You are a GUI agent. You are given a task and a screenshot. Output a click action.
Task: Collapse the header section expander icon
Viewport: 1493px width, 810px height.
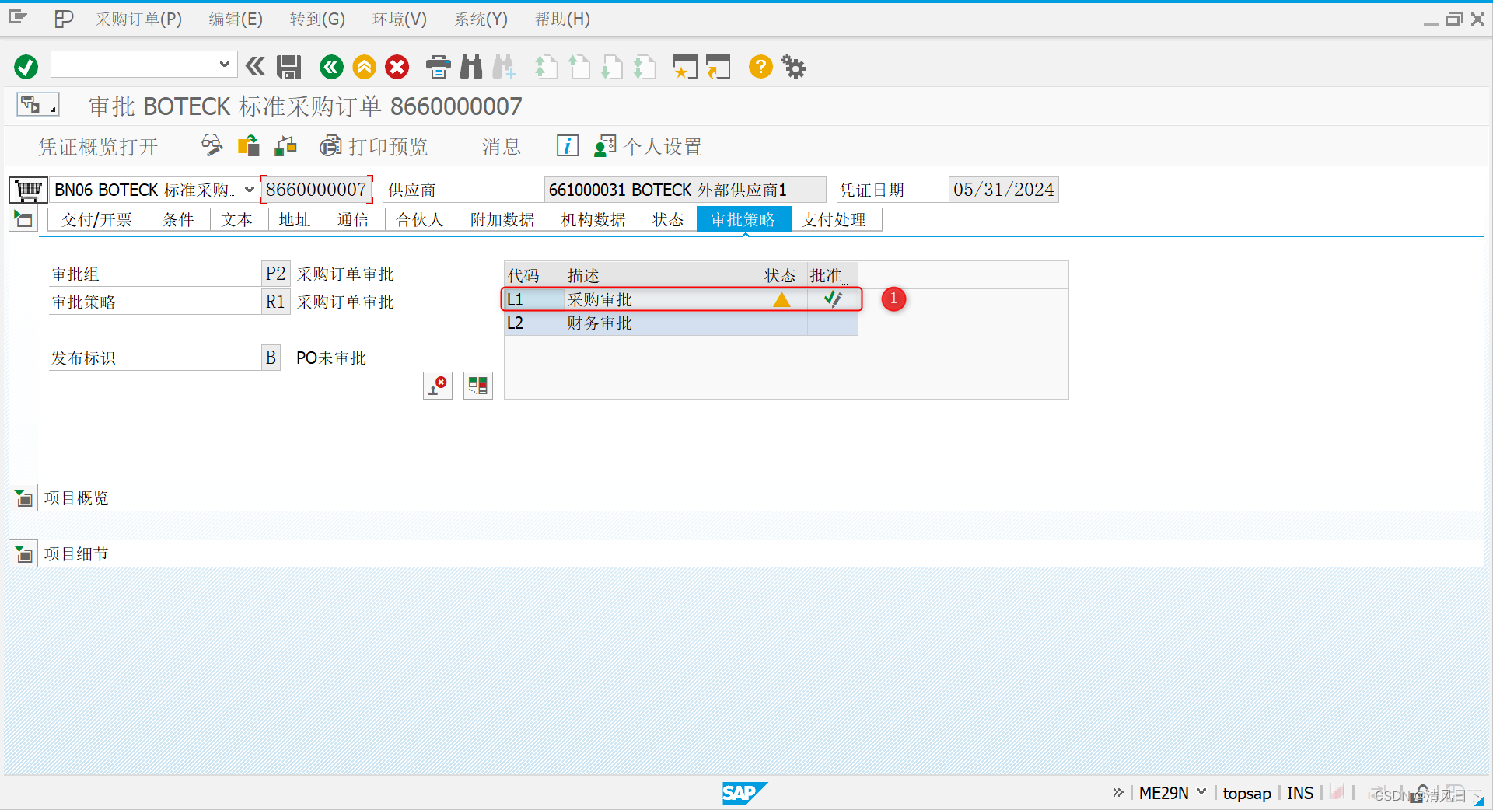23,219
